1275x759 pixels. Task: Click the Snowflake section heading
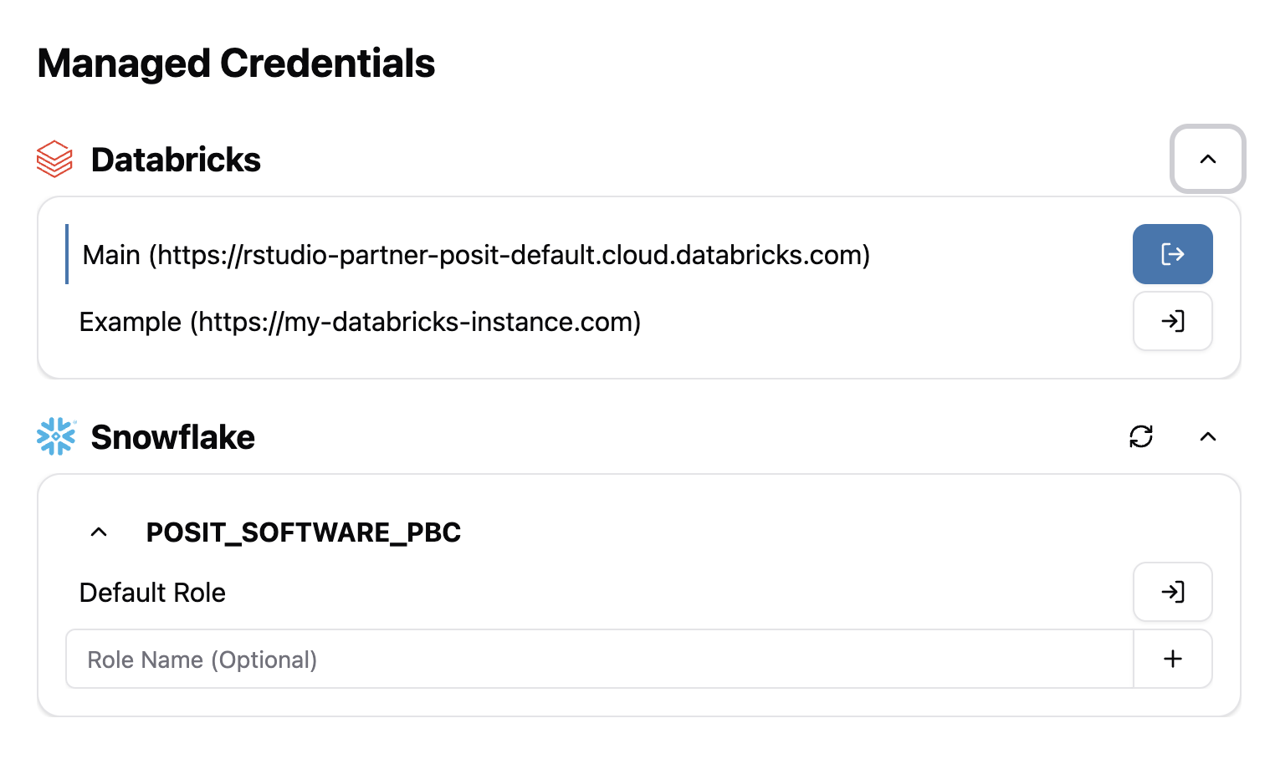tap(172, 436)
